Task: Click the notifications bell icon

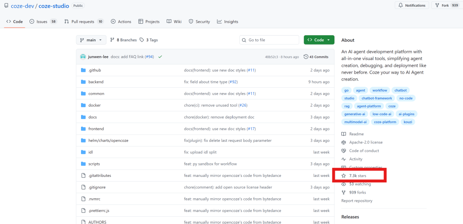Action: pos(401,6)
